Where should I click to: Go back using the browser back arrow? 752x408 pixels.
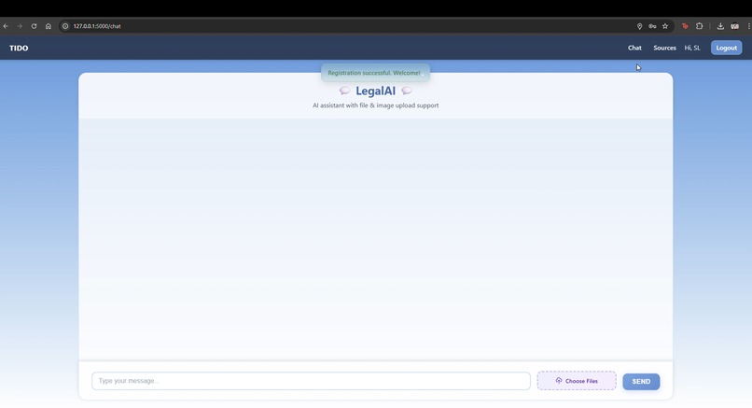tap(6, 26)
